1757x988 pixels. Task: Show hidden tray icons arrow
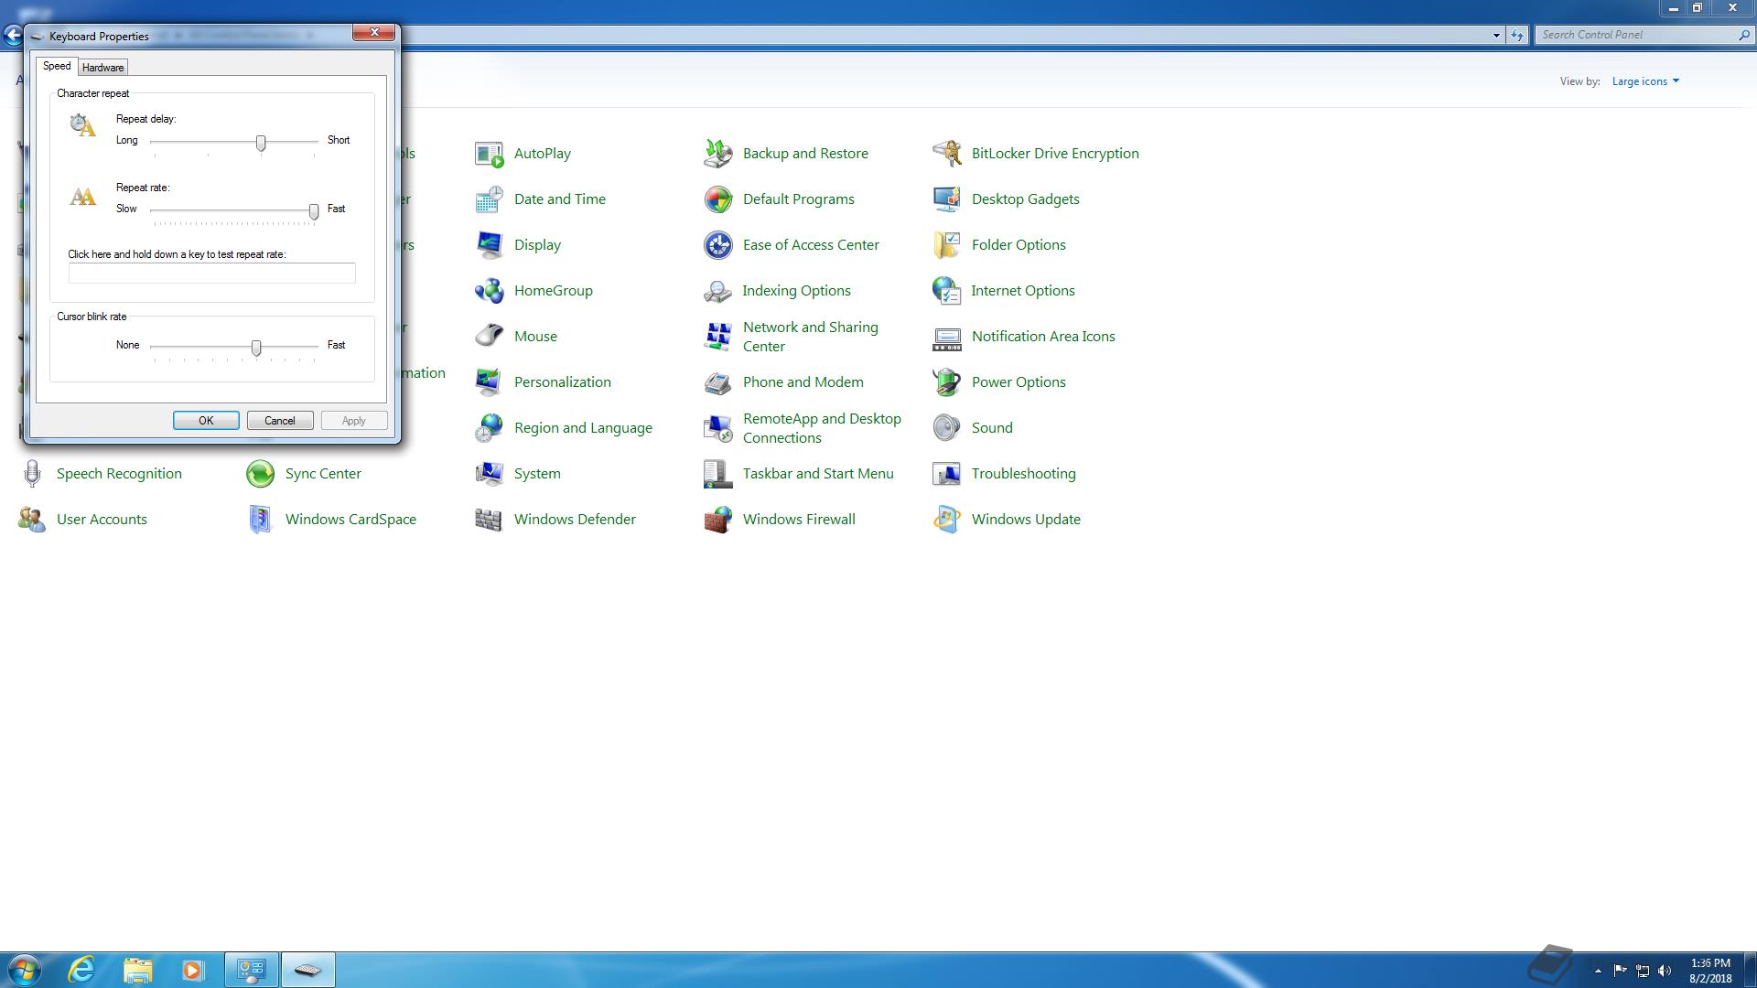pyautogui.click(x=1598, y=971)
